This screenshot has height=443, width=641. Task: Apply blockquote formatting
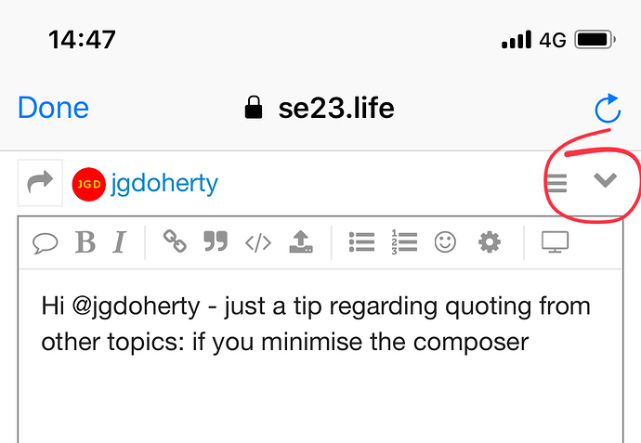pyautogui.click(x=216, y=243)
